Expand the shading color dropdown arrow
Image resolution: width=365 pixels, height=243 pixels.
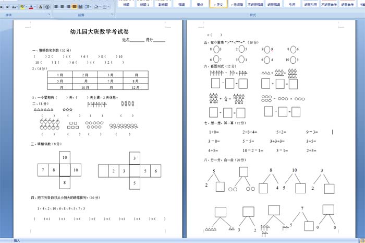(x=100, y=7)
